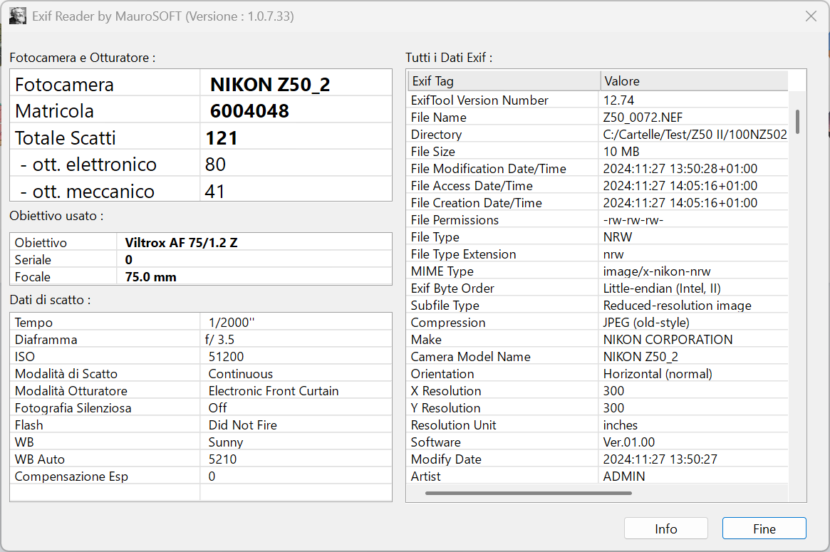Select the ISO 51200 row

click(201, 357)
